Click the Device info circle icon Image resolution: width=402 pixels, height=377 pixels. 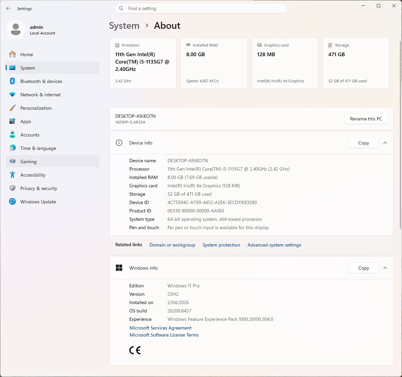coord(119,143)
